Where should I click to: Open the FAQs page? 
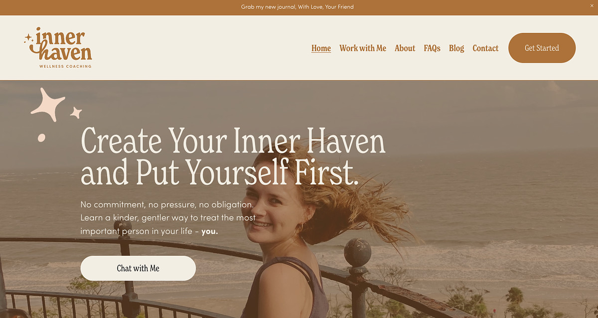pos(432,48)
